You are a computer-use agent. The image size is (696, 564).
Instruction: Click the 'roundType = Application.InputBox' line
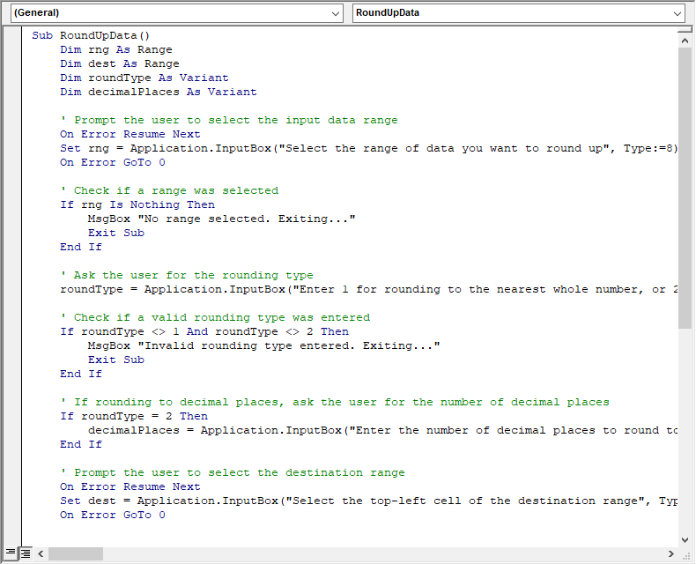coord(369,290)
